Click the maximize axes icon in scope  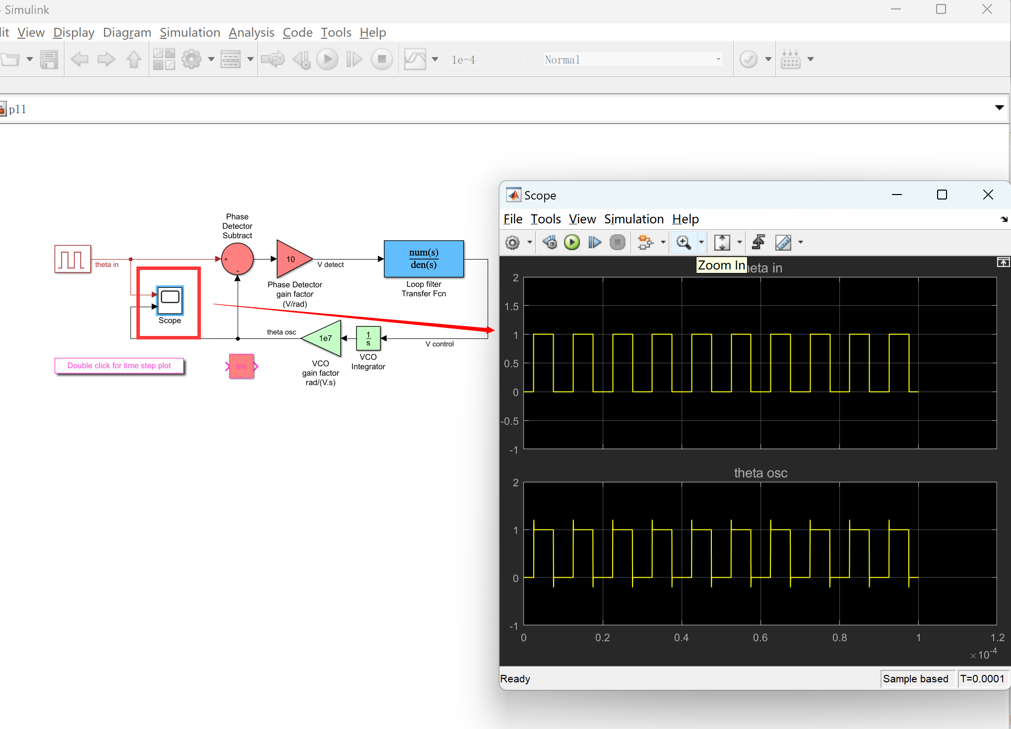click(x=1003, y=263)
